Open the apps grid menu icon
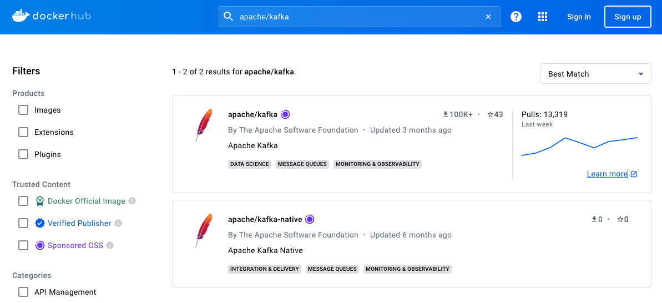The width and height of the screenshot is (662, 303). tap(543, 17)
